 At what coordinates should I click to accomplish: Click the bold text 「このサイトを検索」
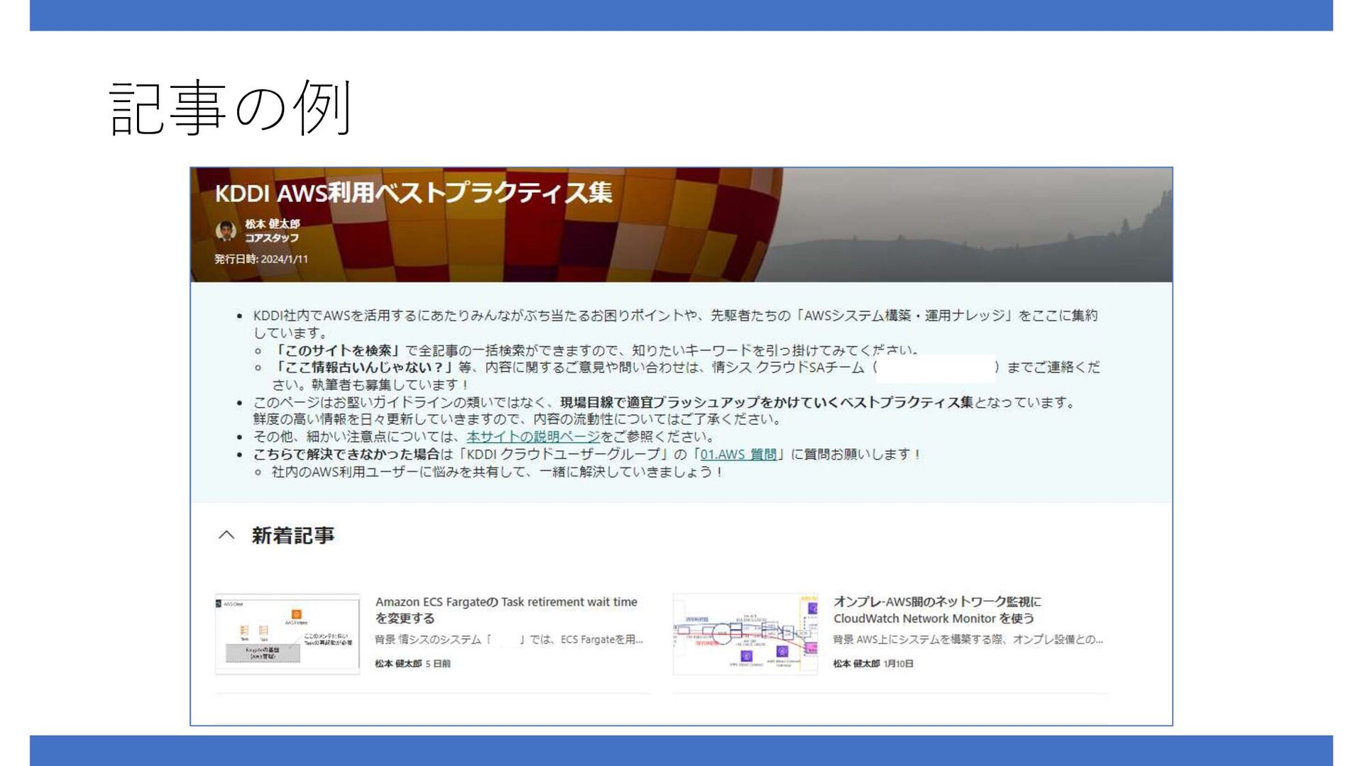(338, 350)
